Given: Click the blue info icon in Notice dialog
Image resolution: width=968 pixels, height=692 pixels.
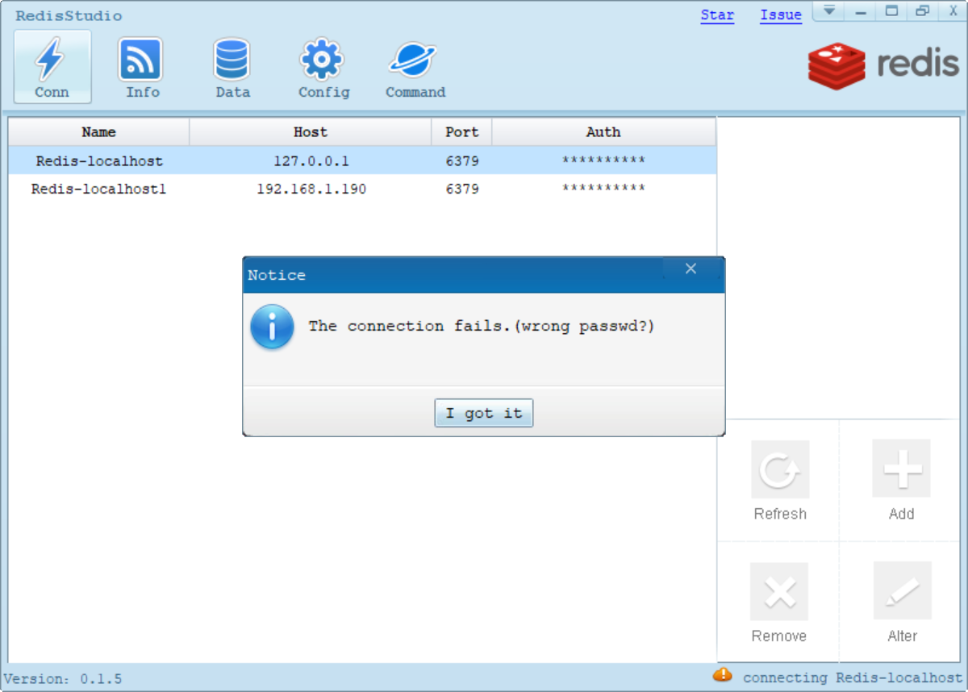Looking at the screenshot, I should point(272,327).
